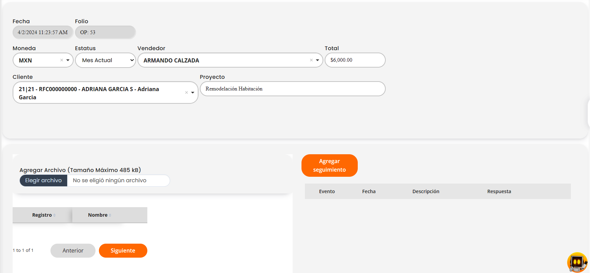Screen dimensions: 590x273
Task: Clear the selected Cliente value
Action: [x=187, y=92]
